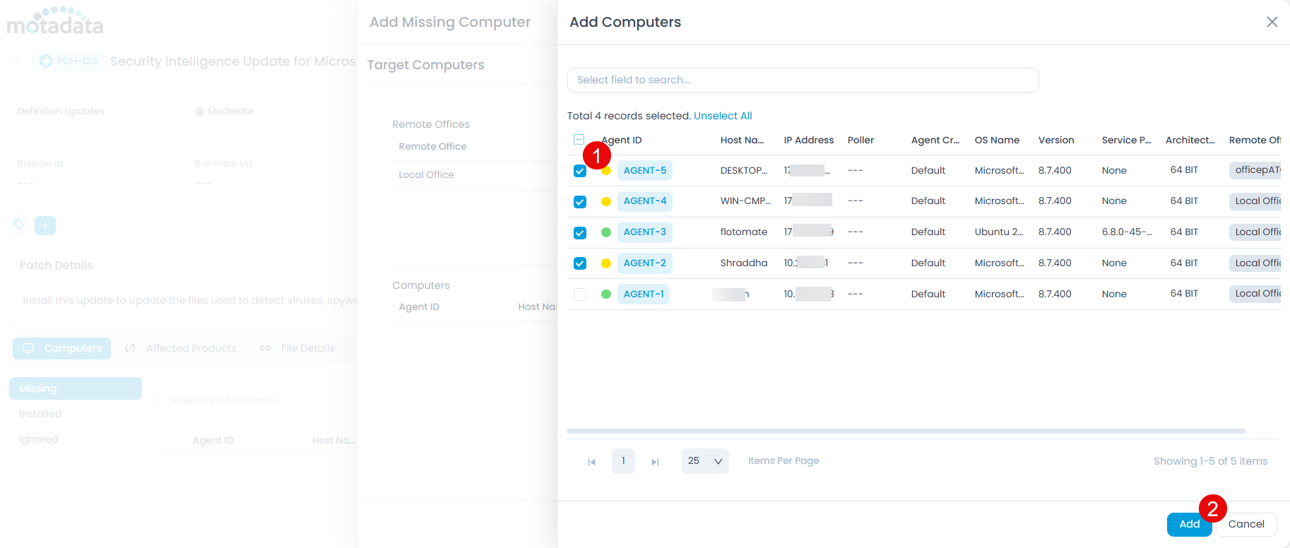
Task: Click the horizontal scrollbar of the table
Action: click(906, 431)
